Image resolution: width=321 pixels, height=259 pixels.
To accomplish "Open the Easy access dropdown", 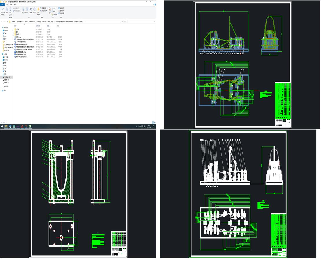I will [x=44, y=11].
